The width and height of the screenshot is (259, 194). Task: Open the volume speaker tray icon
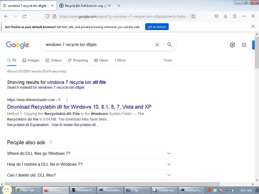233,190
